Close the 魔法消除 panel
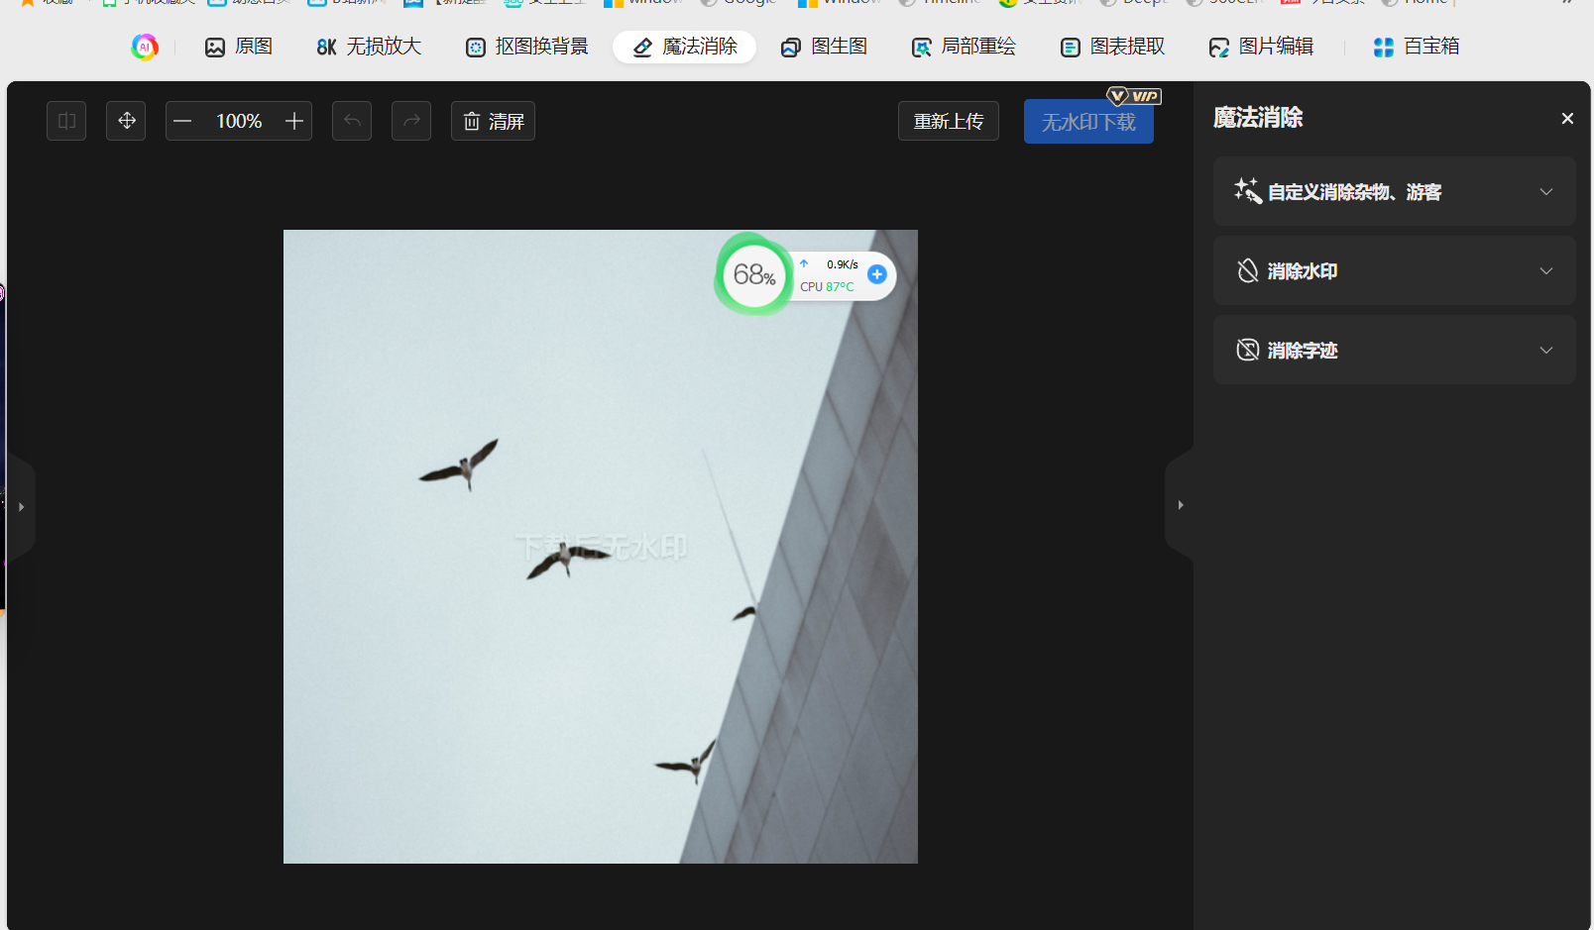The image size is (1594, 930). [x=1567, y=119]
